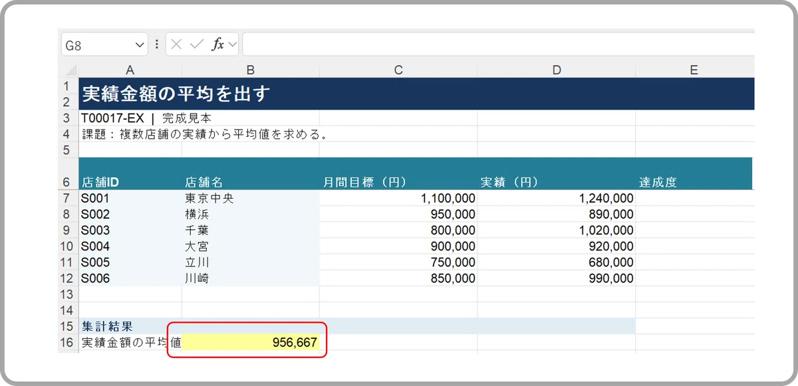Viewport: 798px width, 386px height.
Task: Click target value 1,100,000
Action: pyautogui.click(x=398, y=198)
